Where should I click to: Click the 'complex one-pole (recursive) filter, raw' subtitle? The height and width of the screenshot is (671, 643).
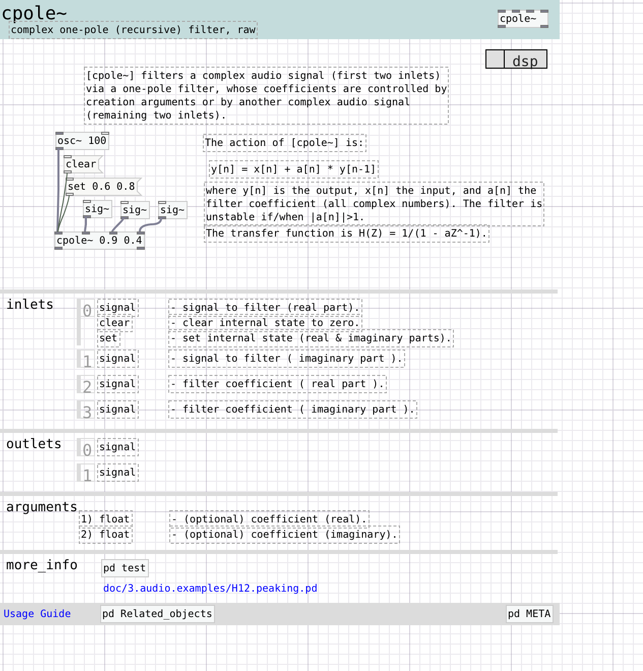(133, 30)
